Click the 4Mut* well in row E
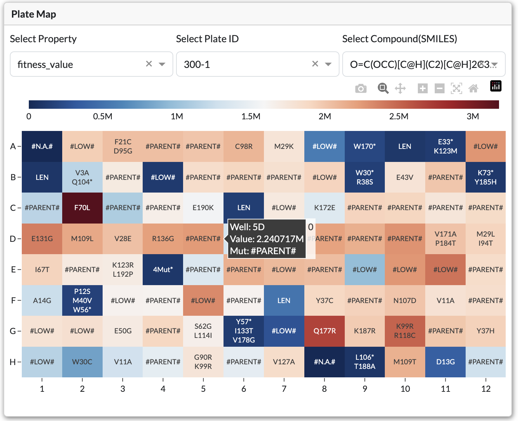This screenshot has width=518, height=421. [x=163, y=270]
